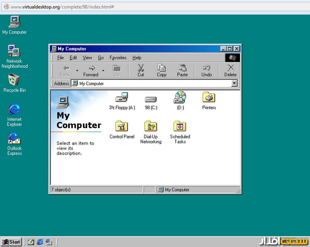310x247 pixels.
Task: Click the Start button
Action: tap(11, 242)
